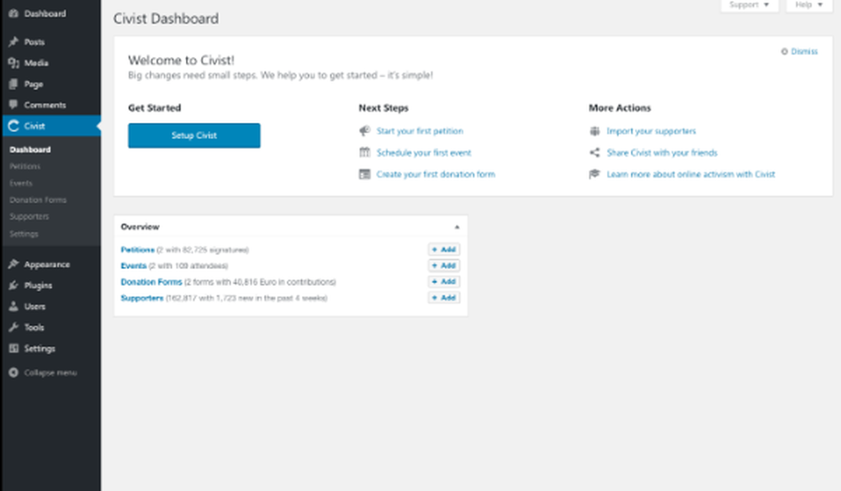Open the Support dropdown

749,5
